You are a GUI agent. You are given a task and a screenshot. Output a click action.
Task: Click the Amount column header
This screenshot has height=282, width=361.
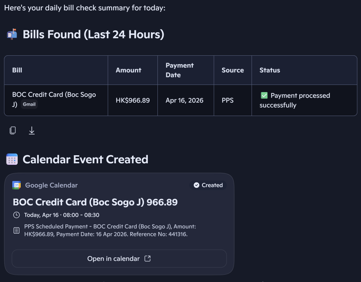[x=128, y=70]
